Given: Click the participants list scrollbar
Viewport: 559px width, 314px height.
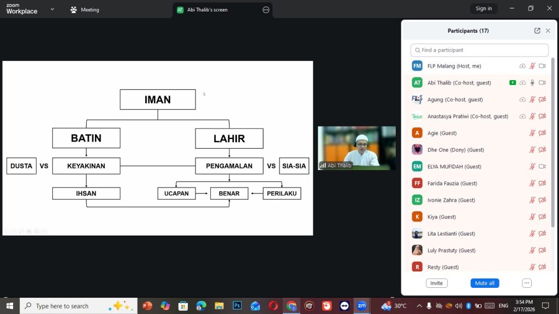Looking at the screenshot, I should [x=552, y=142].
